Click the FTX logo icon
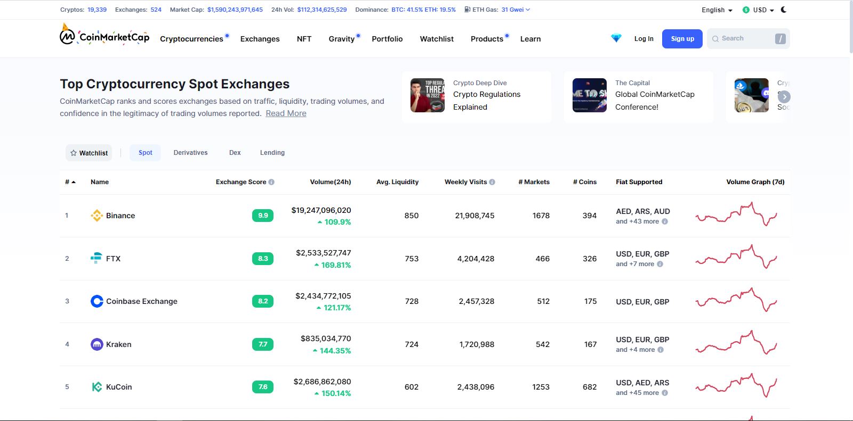 pyautogui.click(x=96, y=258)
